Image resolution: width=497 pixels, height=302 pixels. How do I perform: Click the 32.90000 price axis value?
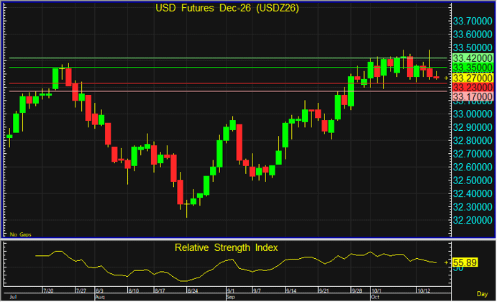click(x=473, y=127)
